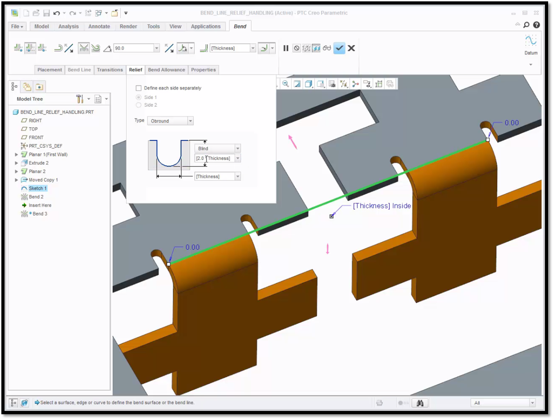Screen dimensions: 554x420
Task: Open the File menu
Action: (x=18, y=26)
